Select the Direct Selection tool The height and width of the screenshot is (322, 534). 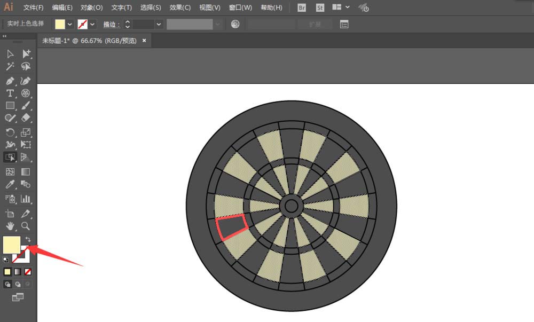coord(26,54)
